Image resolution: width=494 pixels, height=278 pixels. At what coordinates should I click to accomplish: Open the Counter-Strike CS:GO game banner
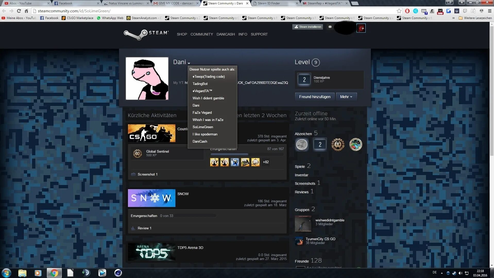coord(152,133)
